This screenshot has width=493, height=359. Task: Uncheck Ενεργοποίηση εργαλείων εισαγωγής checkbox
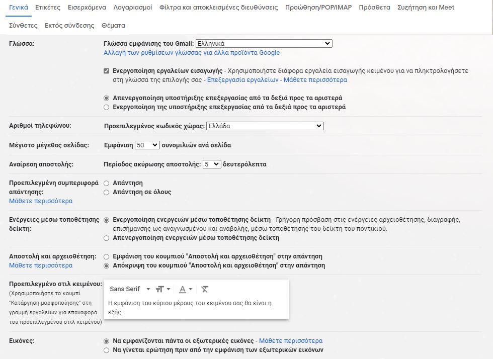click(106, 71)
